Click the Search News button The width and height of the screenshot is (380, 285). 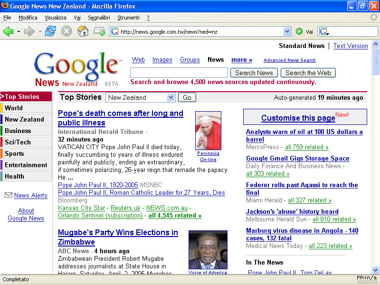pos(254,73)
